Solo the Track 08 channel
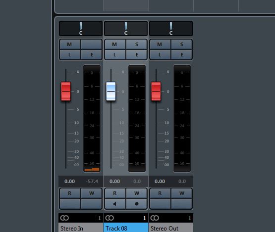The width and height of the screenshot is (275, 232). click(137, 45)
